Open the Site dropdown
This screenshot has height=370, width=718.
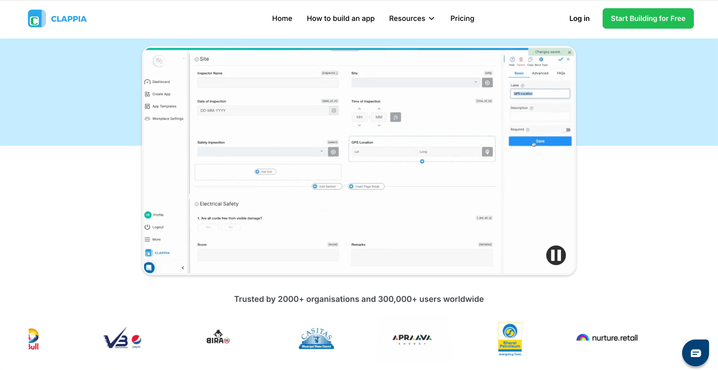tap(416, 83)
